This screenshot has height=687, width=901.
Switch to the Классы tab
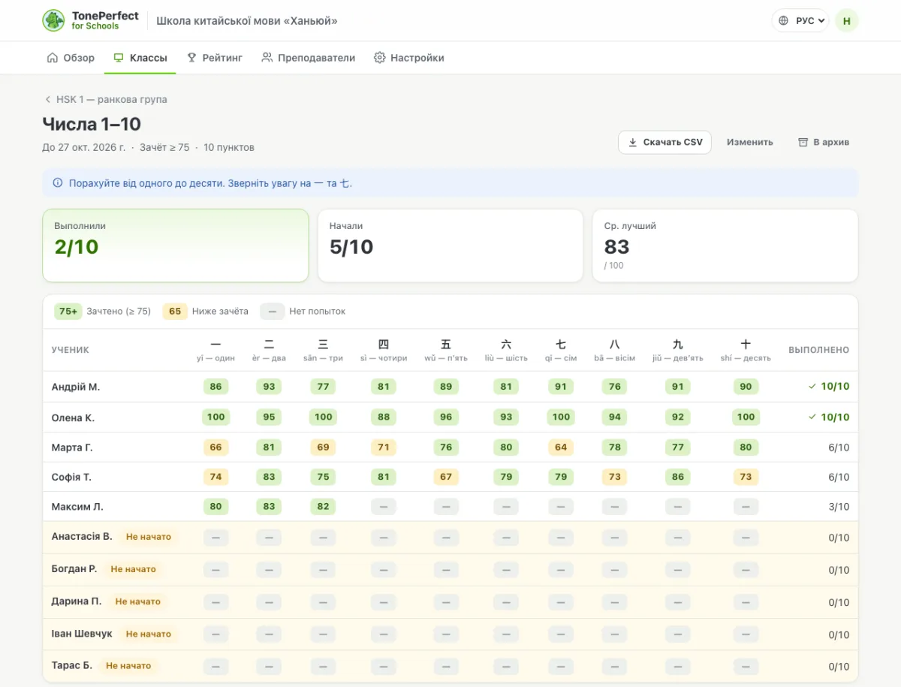point(140,58)
